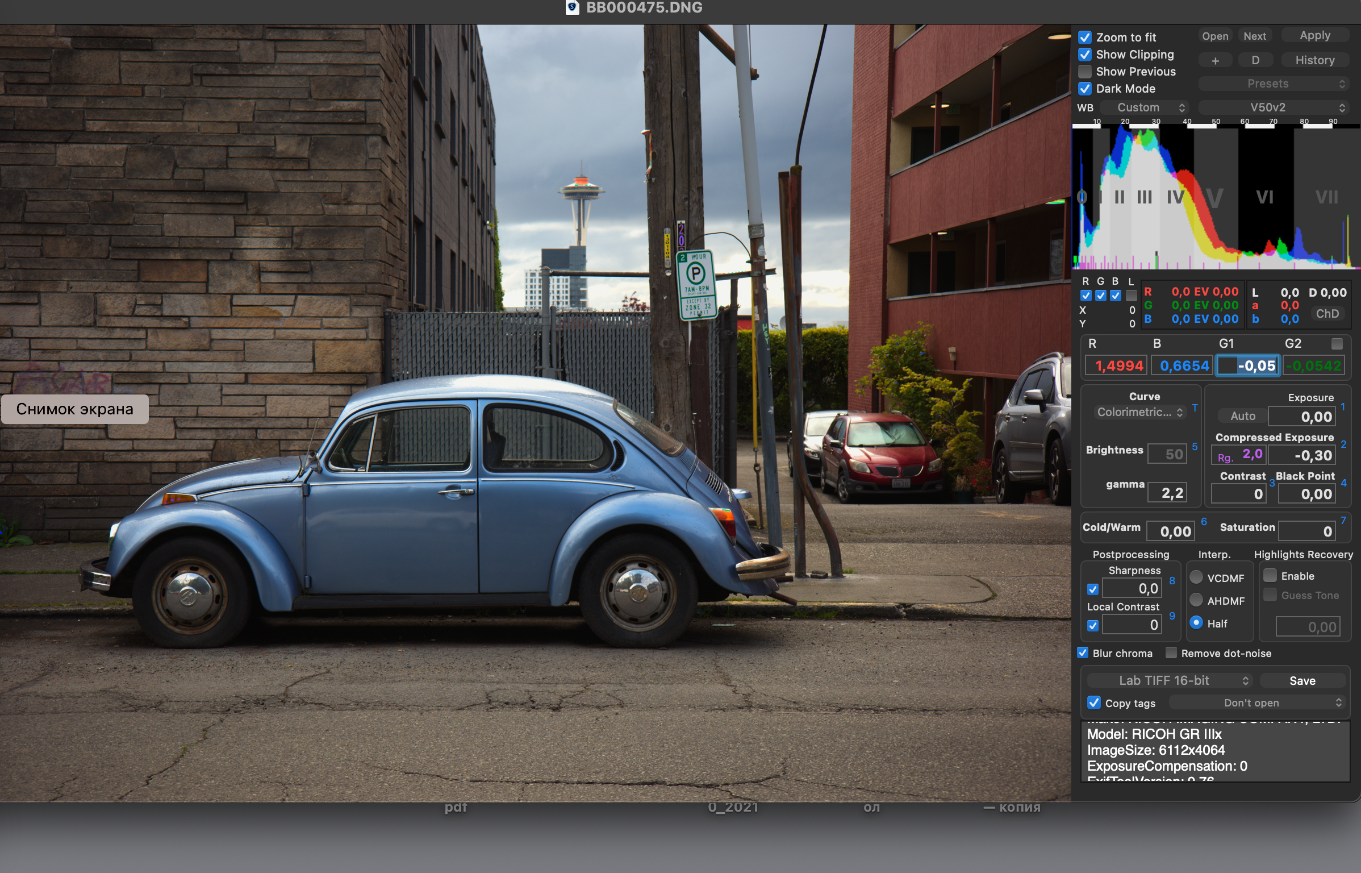The image size is (1361, 873).
Task: Click the file icon beside BB000475.DNG title
Action: click(x=572, y=7)
